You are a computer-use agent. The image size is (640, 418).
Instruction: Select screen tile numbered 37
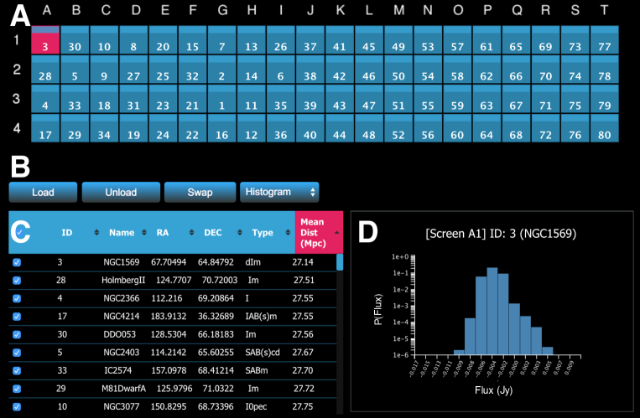(310, 40)
